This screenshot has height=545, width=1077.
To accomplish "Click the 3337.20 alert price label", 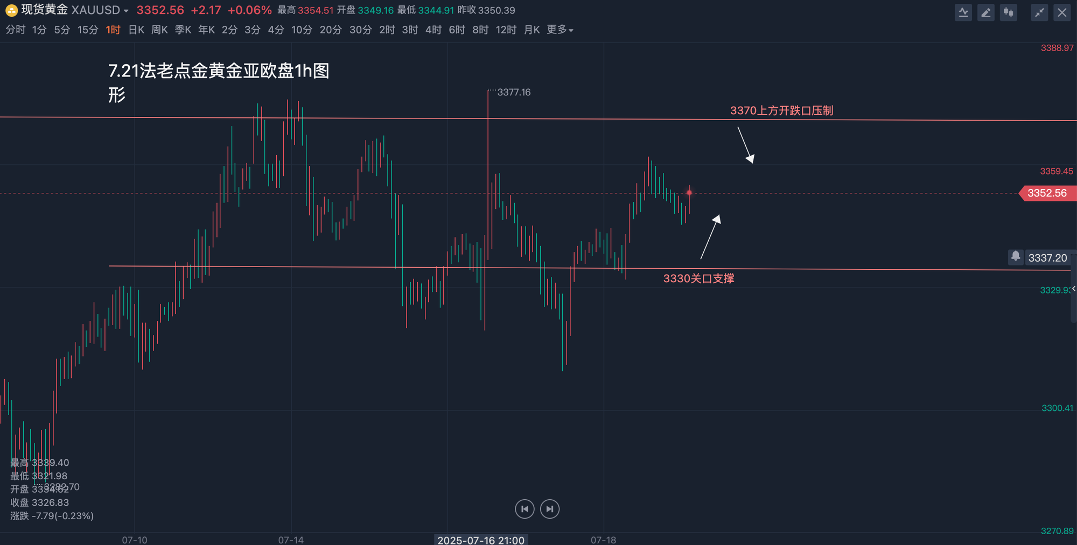I will 1047,258.
